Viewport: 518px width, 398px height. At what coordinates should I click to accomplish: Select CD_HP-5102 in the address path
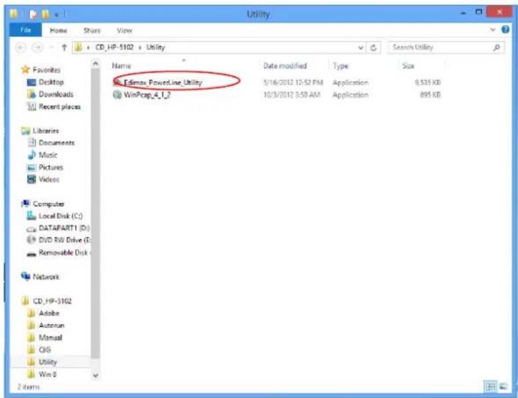(x=115, y=47)
